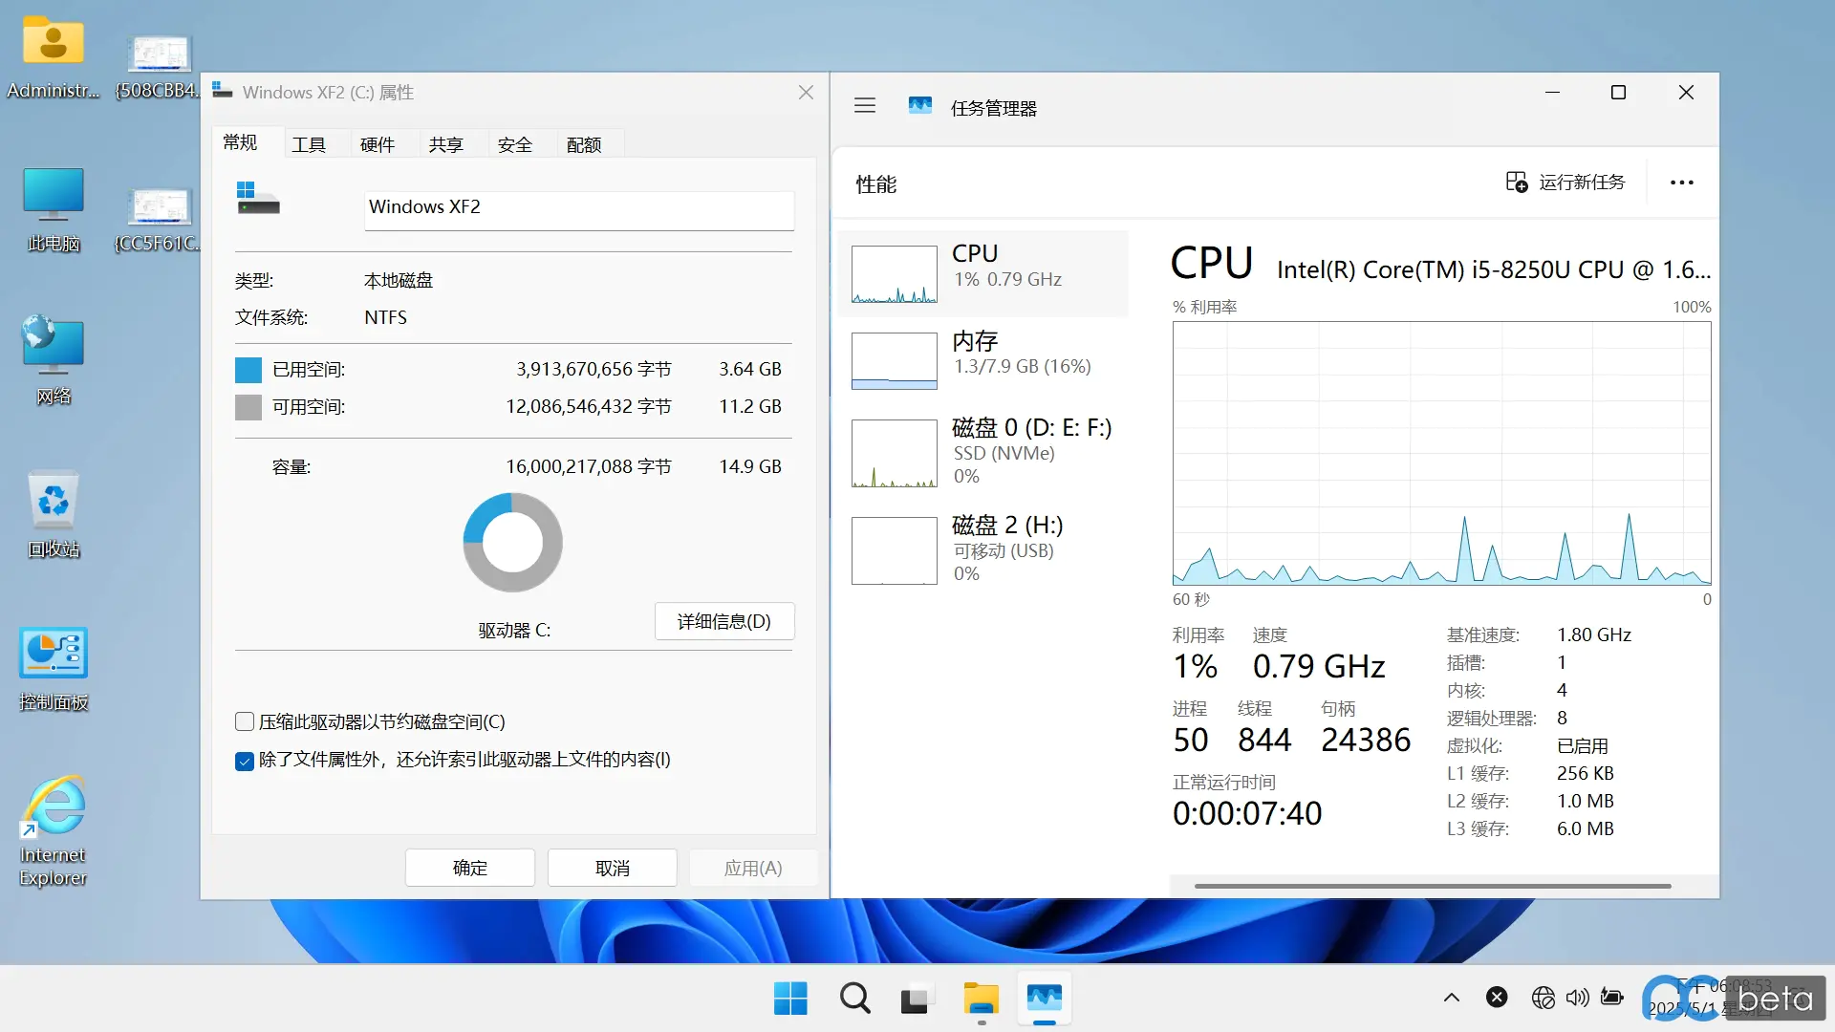
Task: Open the Task View taskbar icon
Action: coord(916,999)
